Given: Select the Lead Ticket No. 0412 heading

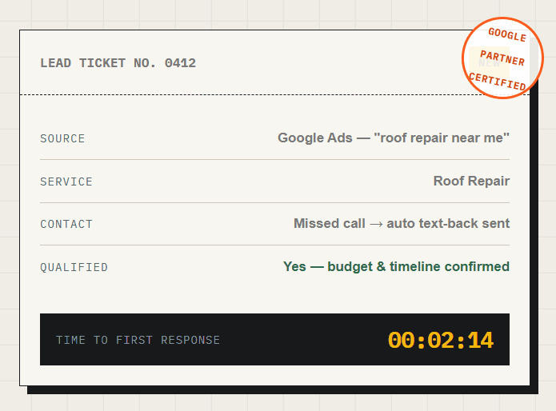Looking at the screenshot, I should click(118, 63).
